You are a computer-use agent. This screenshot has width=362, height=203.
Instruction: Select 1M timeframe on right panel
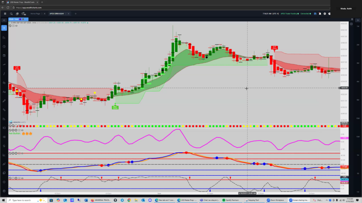tap(358, 26)
